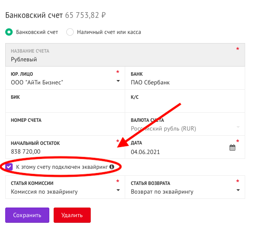
Task: Select the Комиссия по эквайрингу value
Action: tap(44, 191)
